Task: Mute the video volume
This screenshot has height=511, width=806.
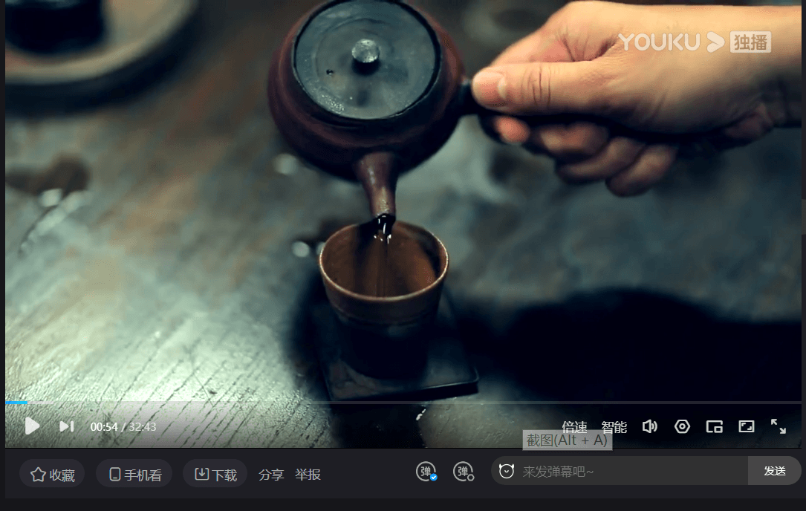Action: (x=650, y=426)
